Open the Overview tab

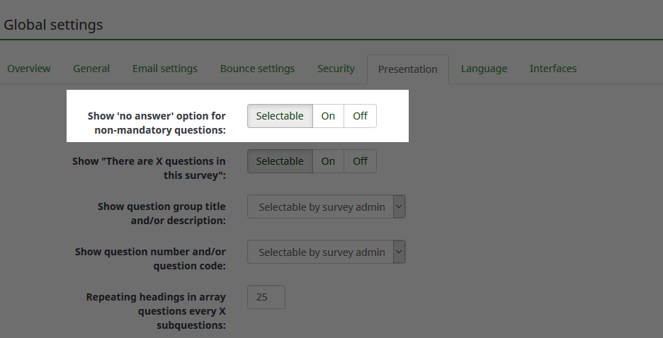[x=29, y=69]
